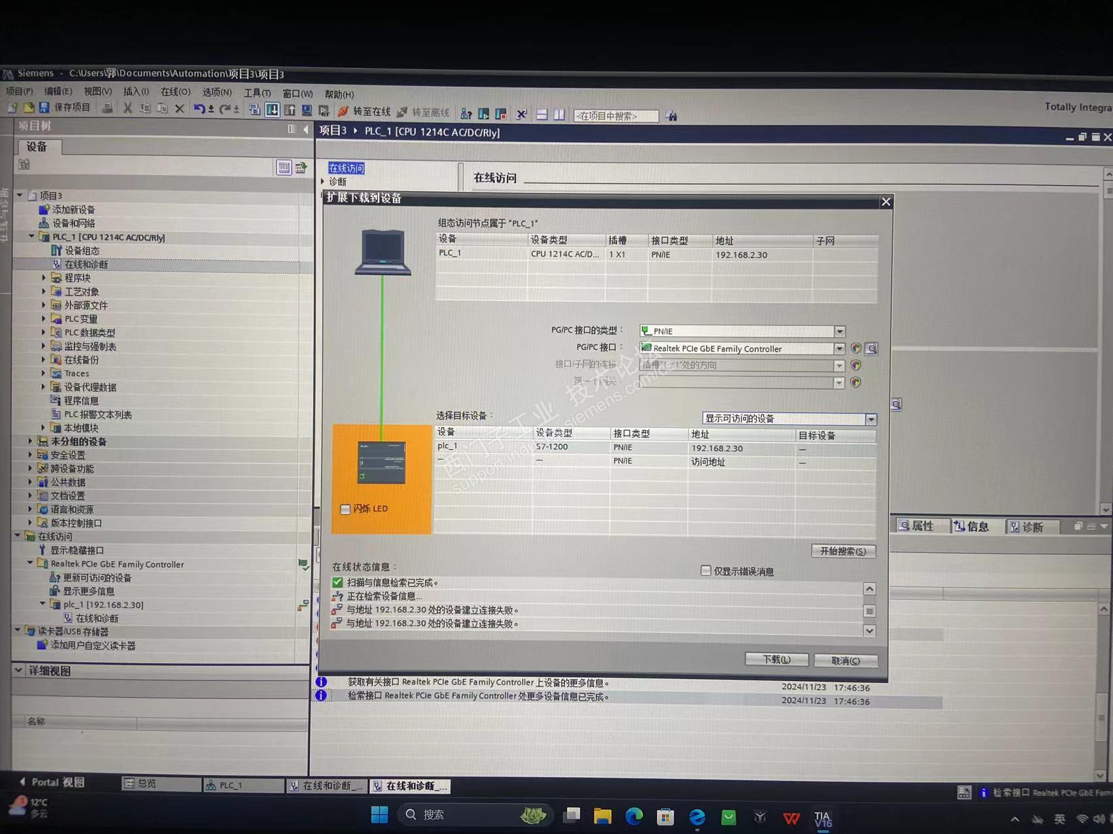Image resolution: width=1113 pixels, height=834 pixels.
Task: Click the cut scissors toolbar icon
Action: [x=128, y=108]
